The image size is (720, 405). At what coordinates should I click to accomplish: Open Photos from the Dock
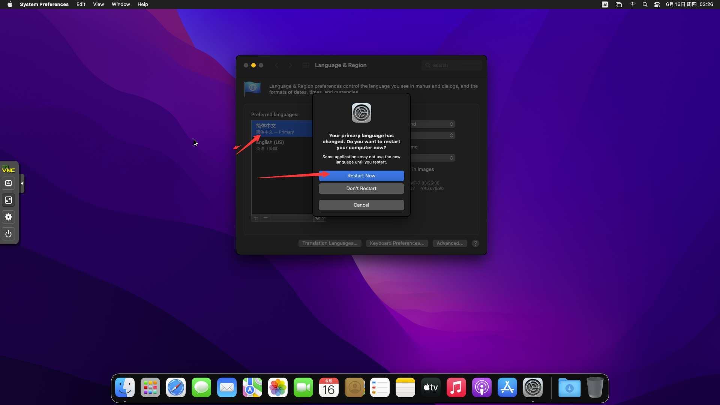278,388
